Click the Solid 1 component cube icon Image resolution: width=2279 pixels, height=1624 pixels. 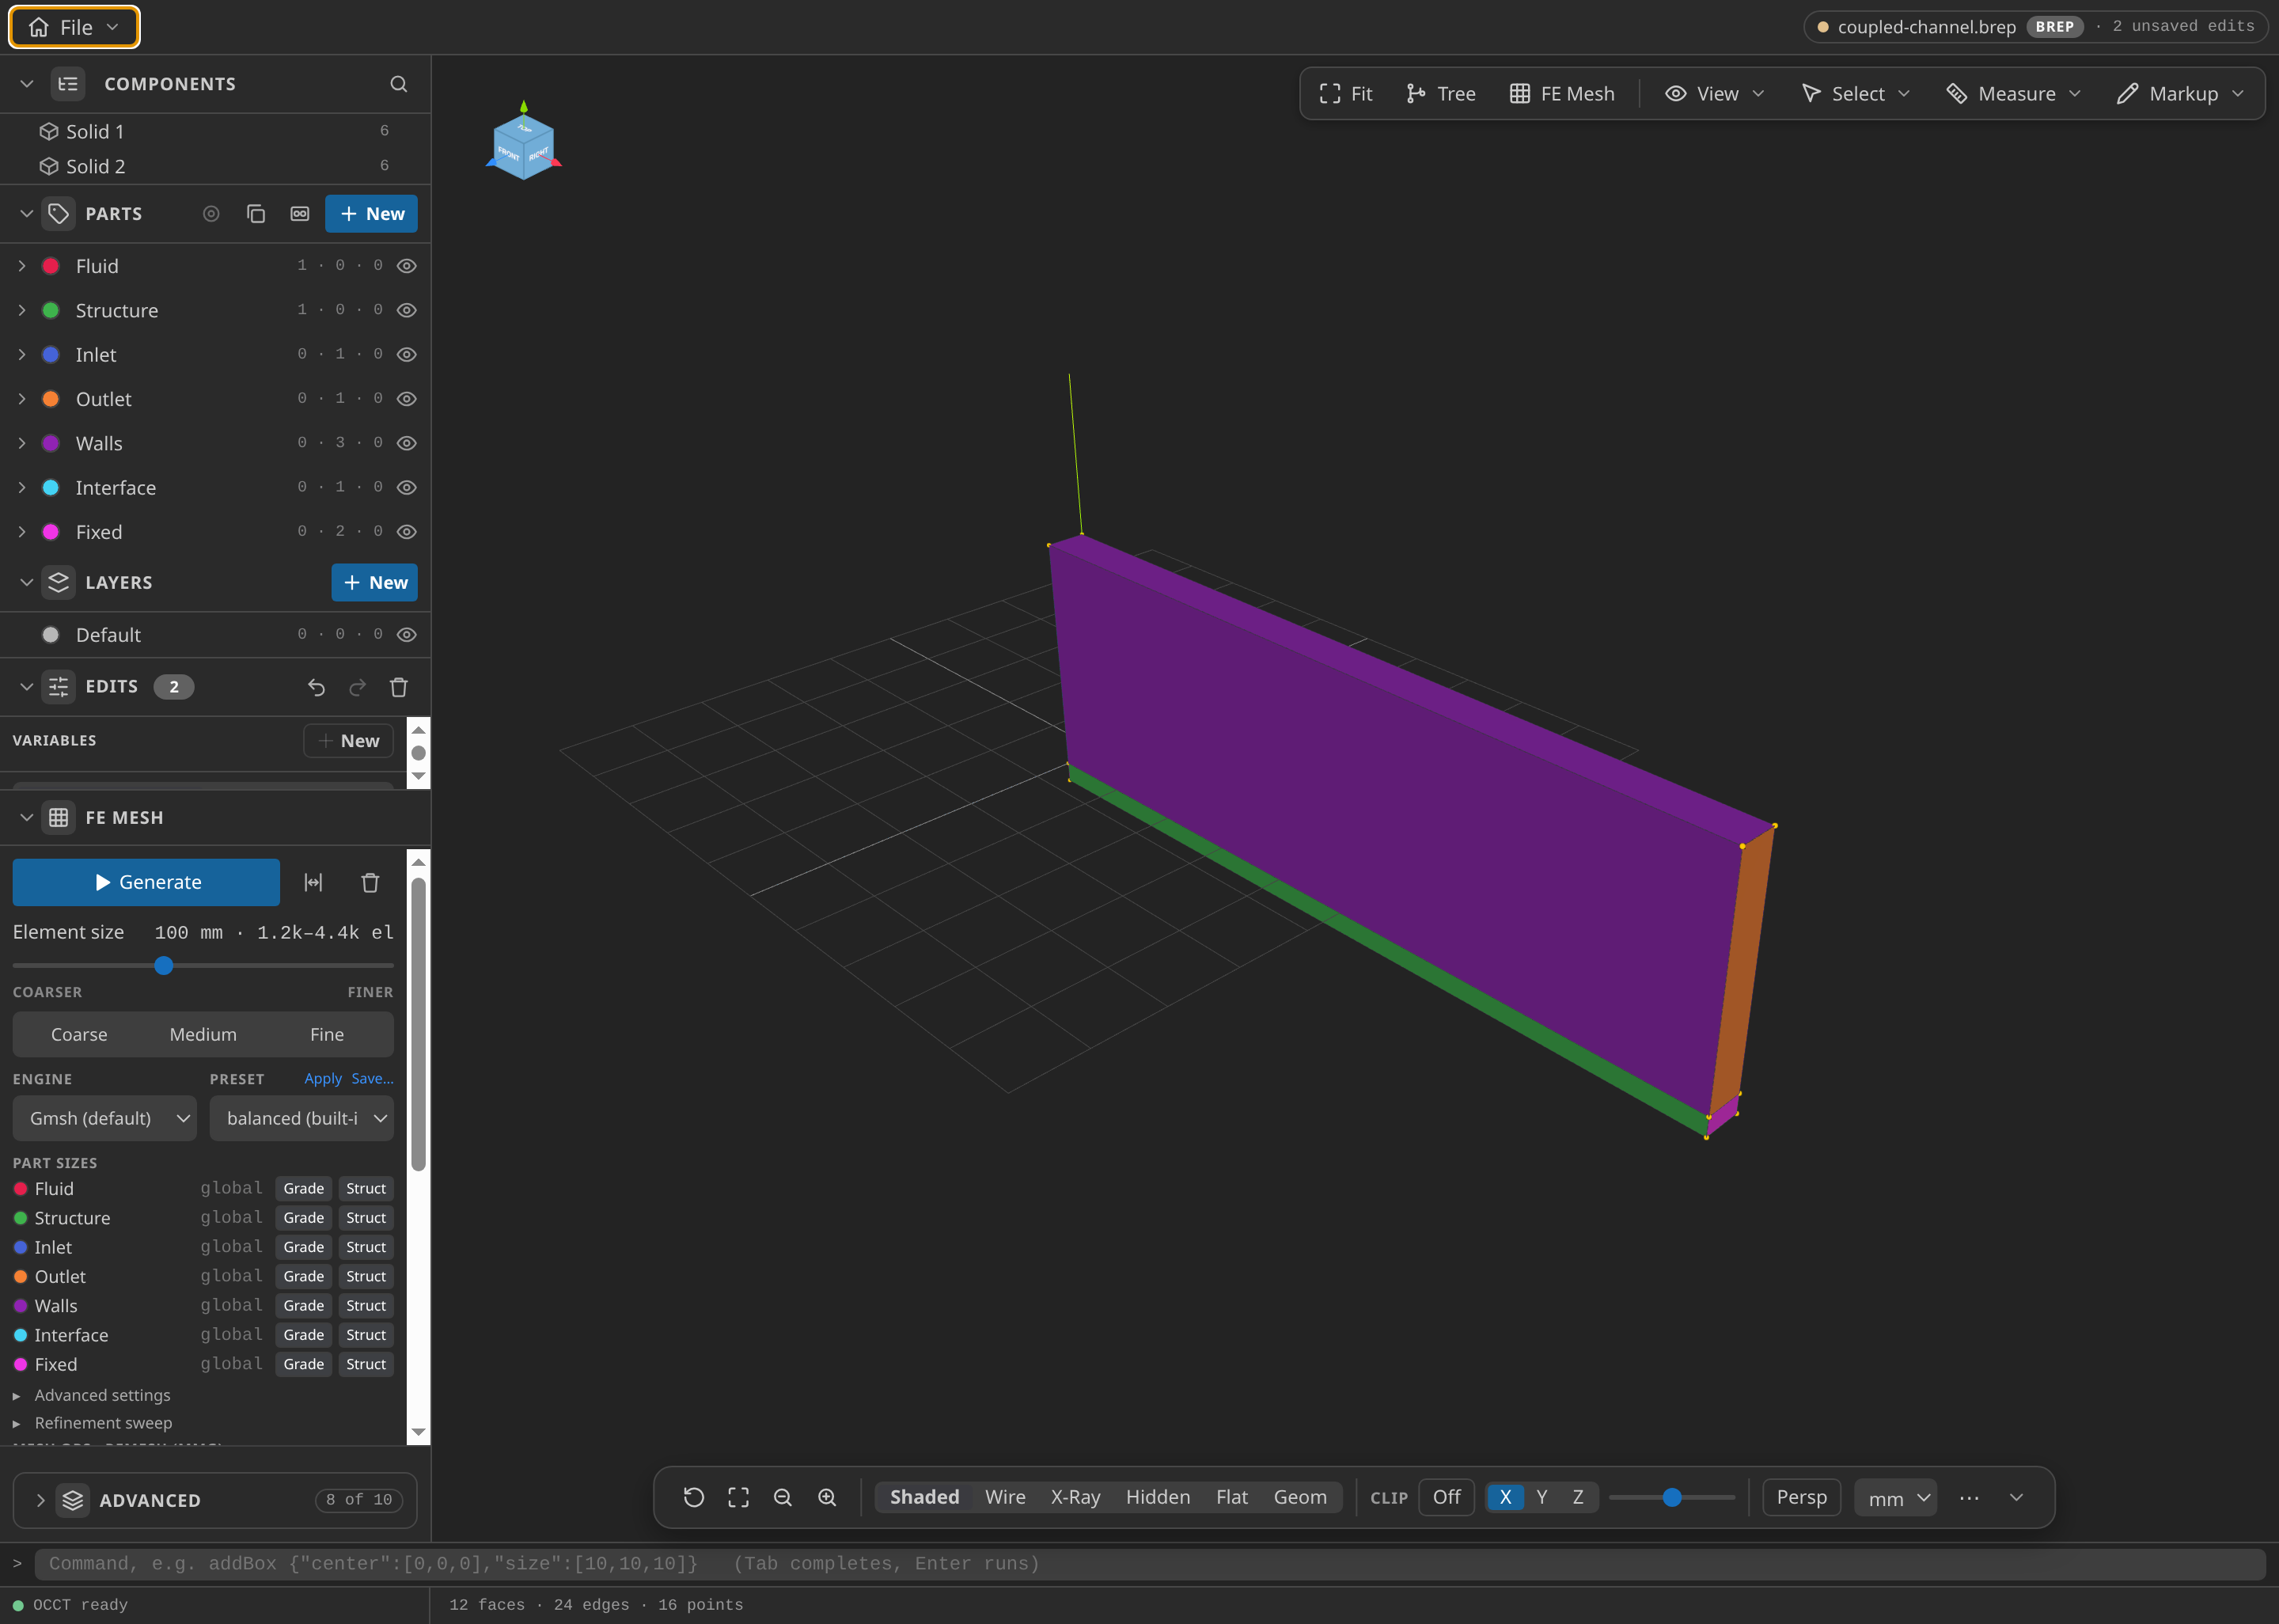pos(48,131)
